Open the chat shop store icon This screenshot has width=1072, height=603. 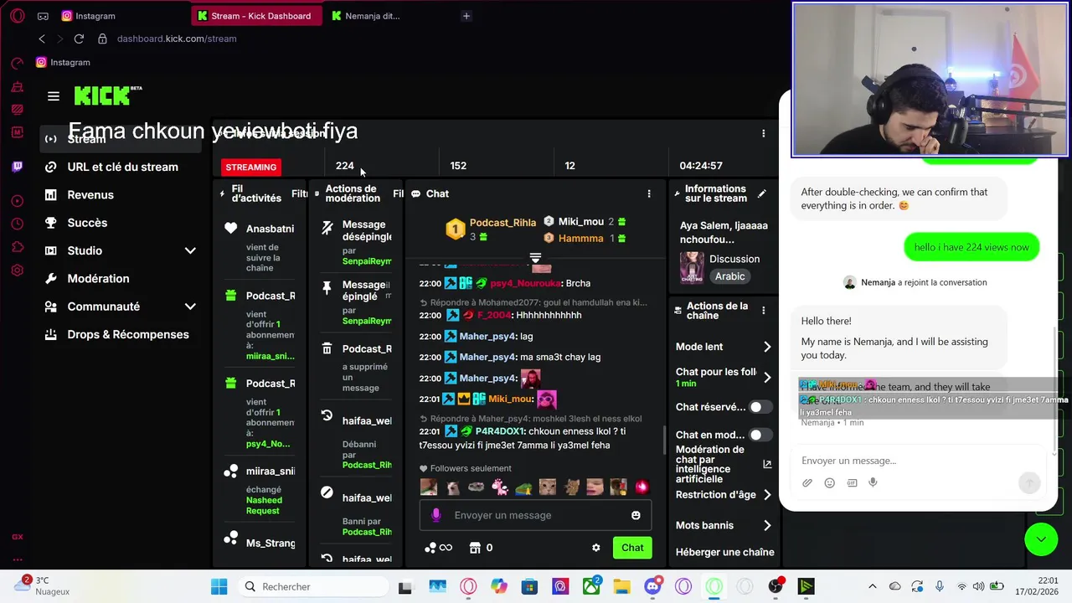pyautogui.click(x=475, y=548)
